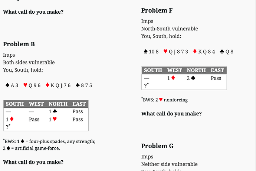Select the diamond symbol in Problem B's hand
This screenshot has height=171, width=256.
tap(47, 85)
